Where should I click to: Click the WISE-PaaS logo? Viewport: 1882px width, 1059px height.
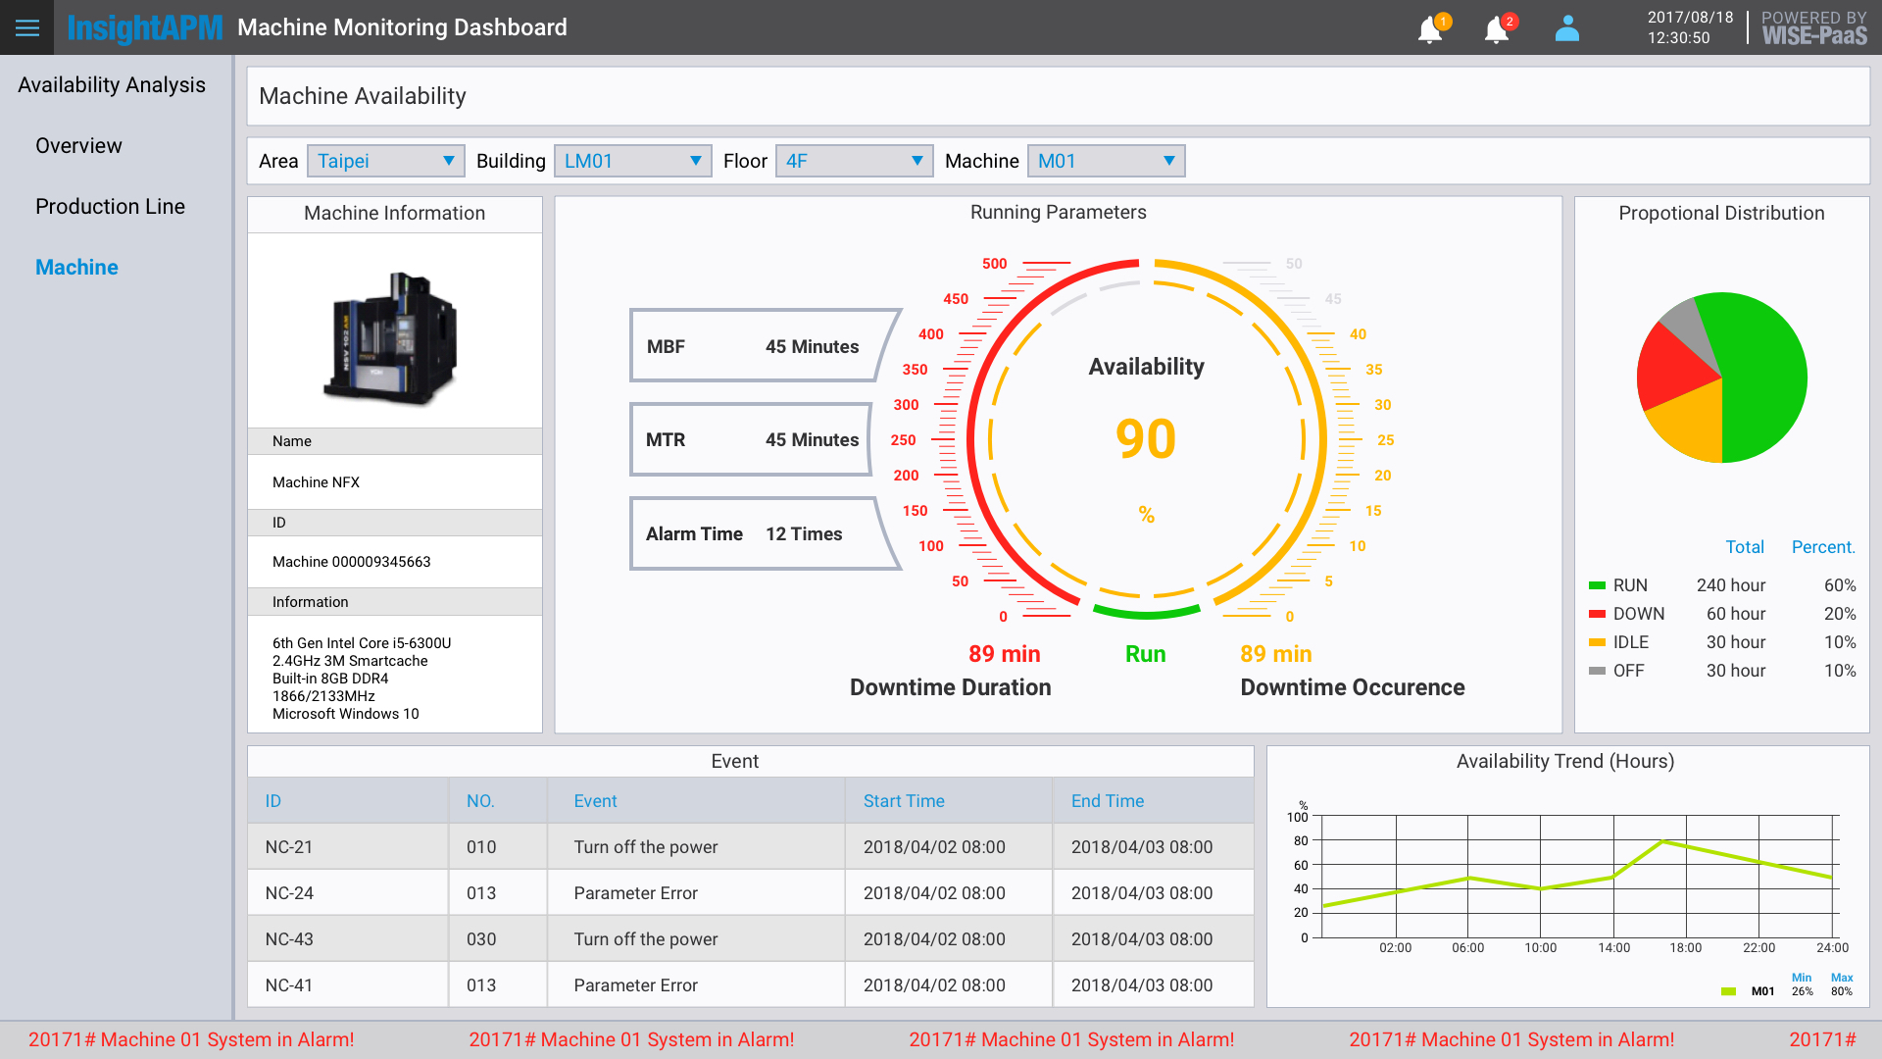[x=1814, y=36]
